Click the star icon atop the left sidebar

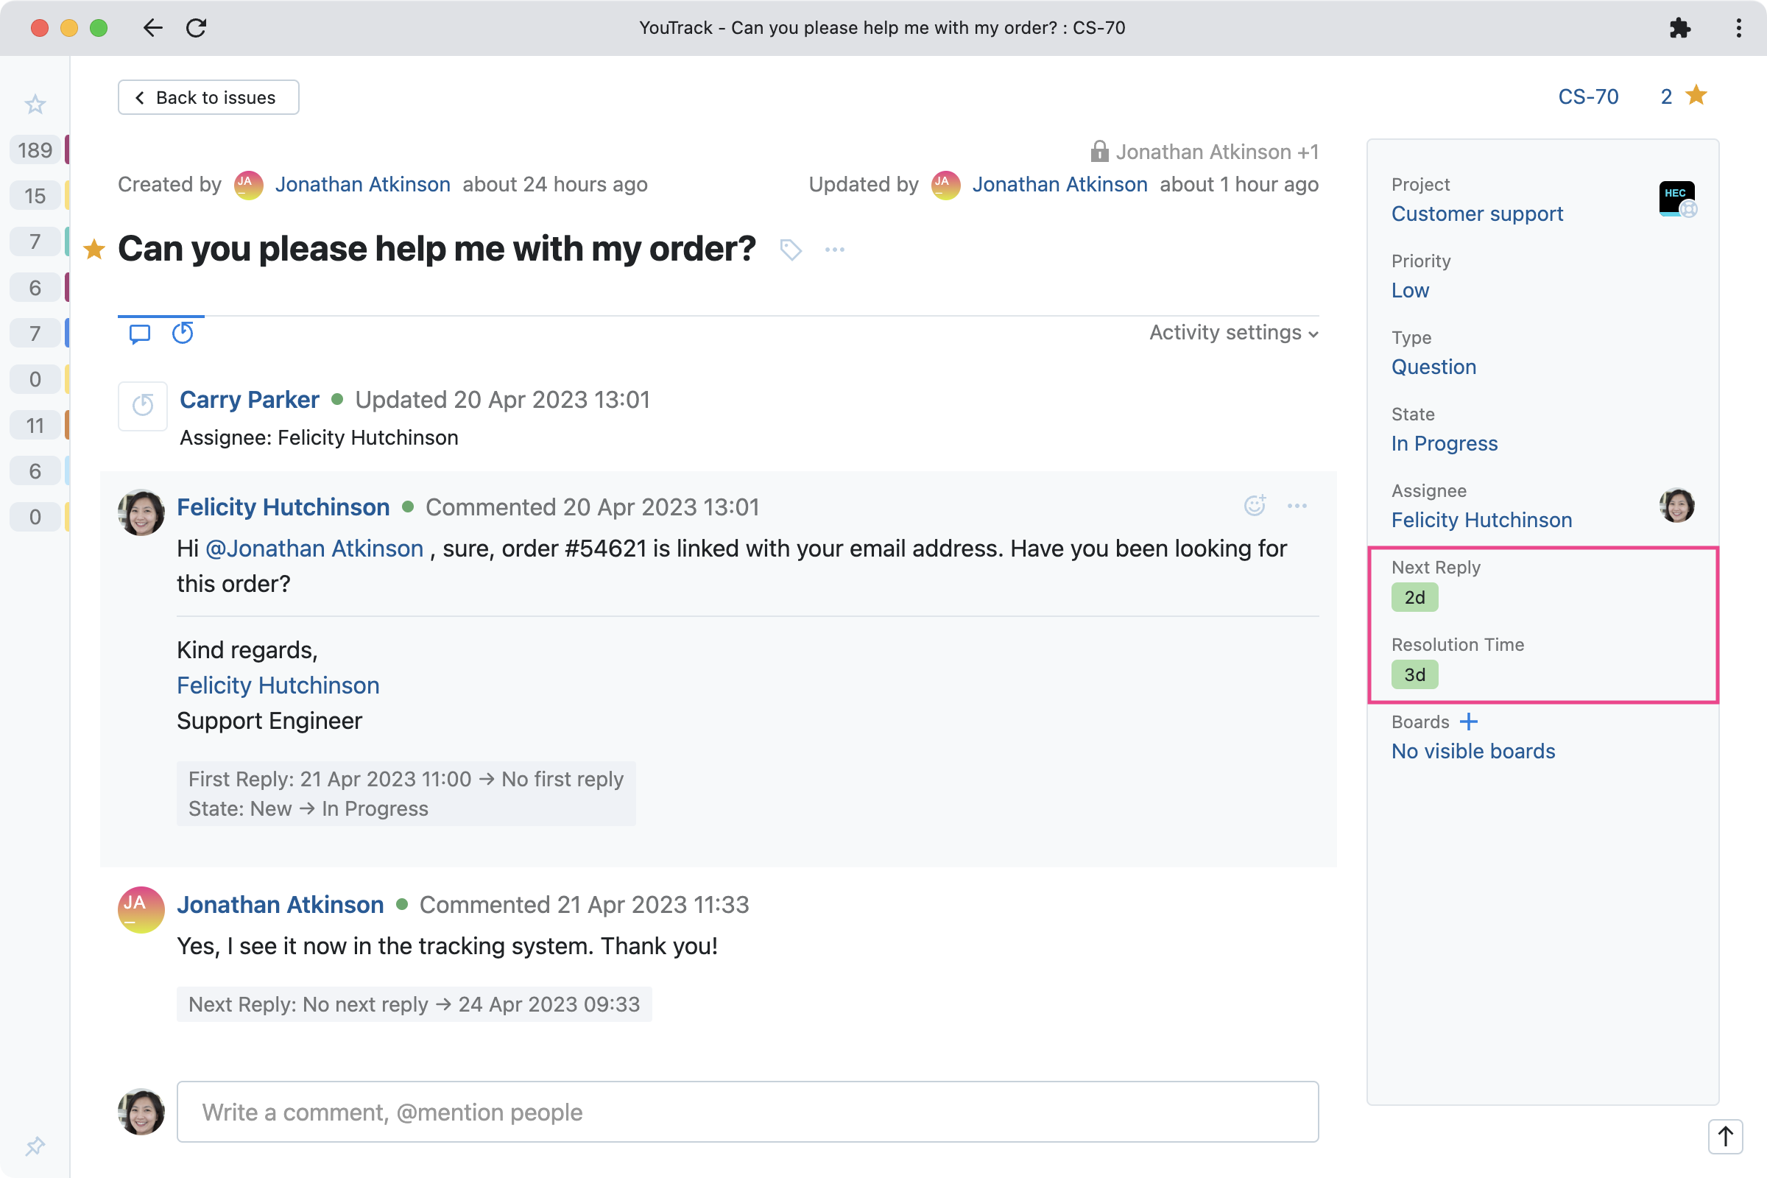pos(35,104)
